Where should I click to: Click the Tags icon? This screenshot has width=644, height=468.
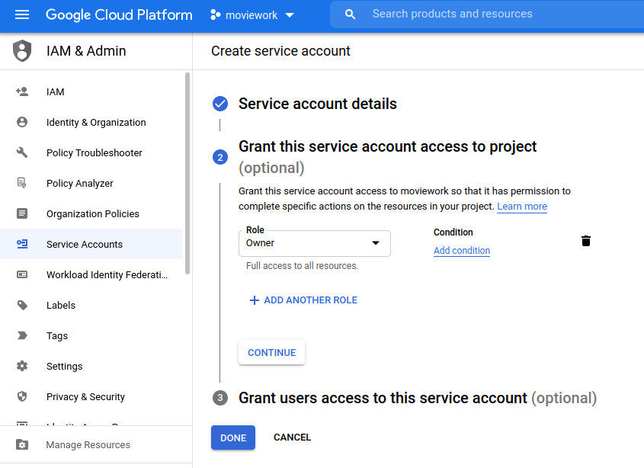point(22,335)
